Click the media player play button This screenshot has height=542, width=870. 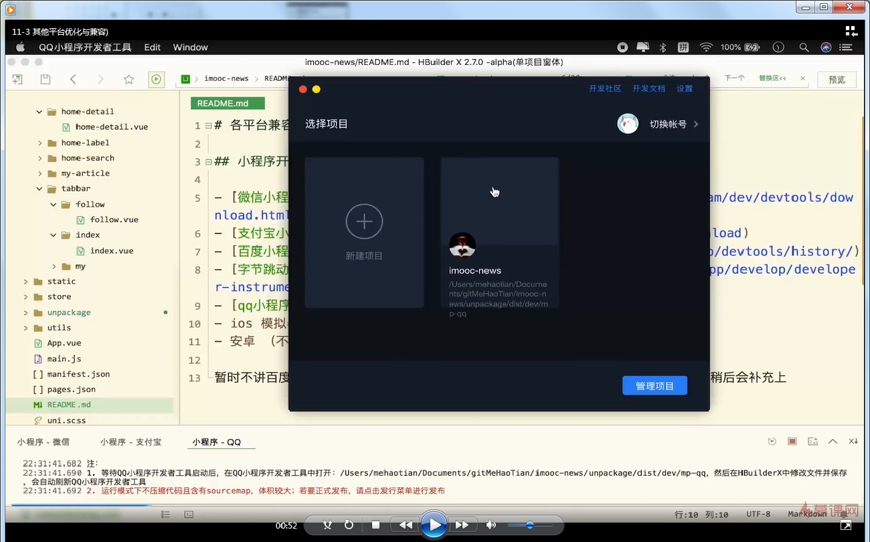(434, 525)
